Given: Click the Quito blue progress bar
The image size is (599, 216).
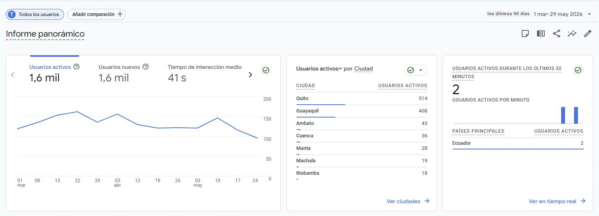Looking at the screenshot, I should coord(321,104).
